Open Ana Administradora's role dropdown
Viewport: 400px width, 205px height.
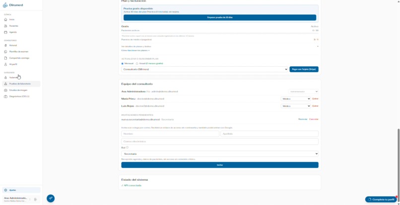tap(303, 91)
